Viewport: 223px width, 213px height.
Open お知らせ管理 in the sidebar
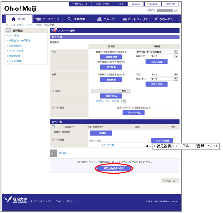(15, 46)
